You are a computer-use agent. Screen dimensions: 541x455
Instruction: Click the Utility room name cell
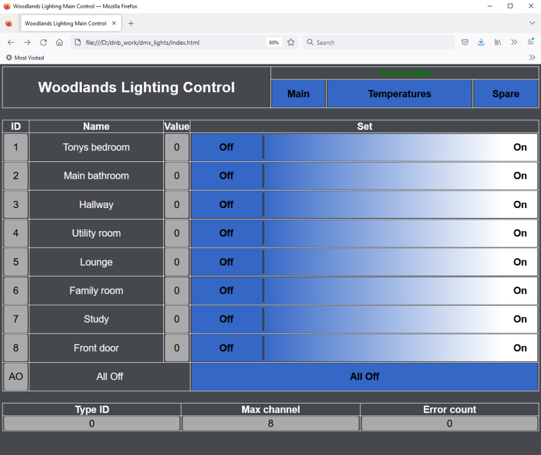tap(96, 233)
